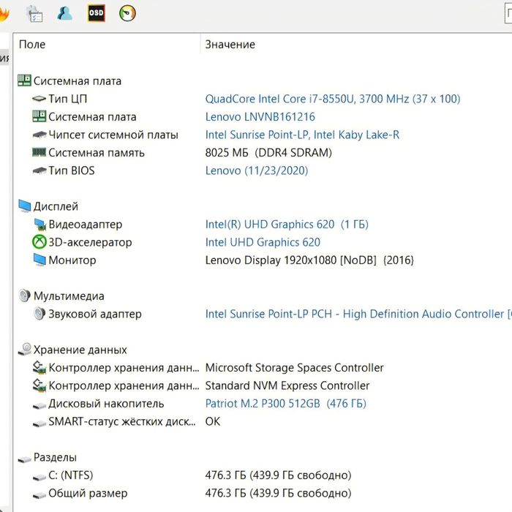Open the Patriot M.2 P300 512GB link
Screen dimensions: 512x512
[286, 404]
